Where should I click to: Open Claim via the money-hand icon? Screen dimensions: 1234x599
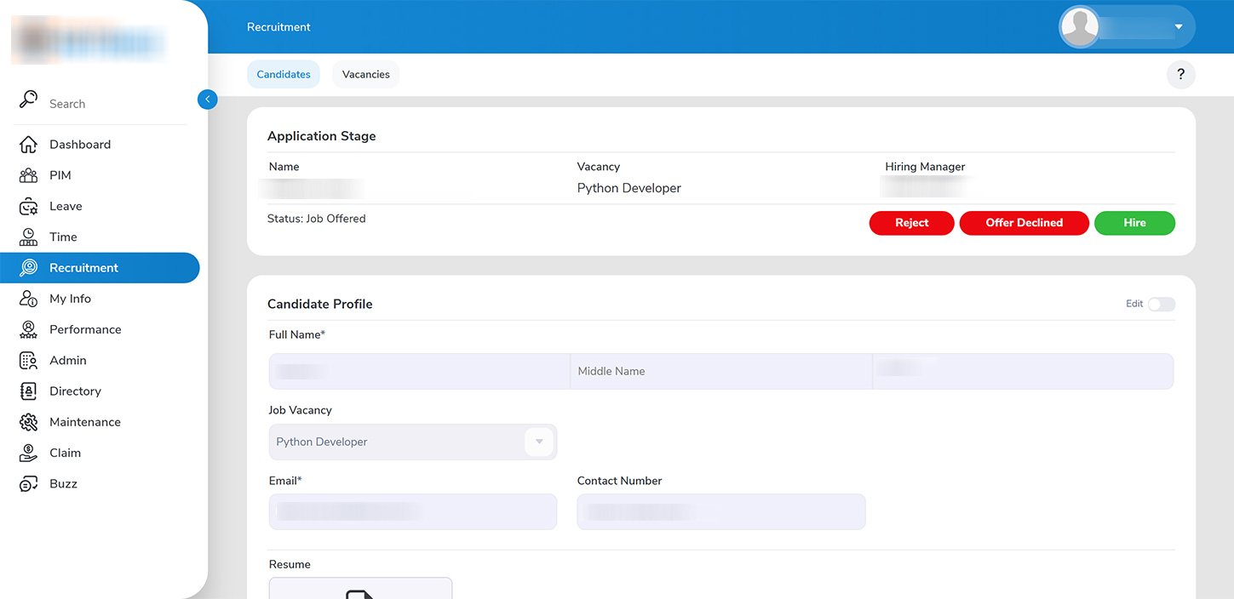click(x=28, y=453)
